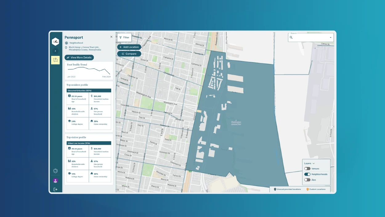This screenshot has height=217, width=385.
Task: Select the map explorer icon in the sidebar
Action: tap(55, 60)
